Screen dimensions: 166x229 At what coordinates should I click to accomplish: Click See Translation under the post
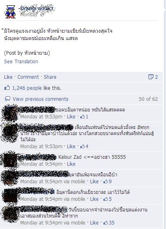21,62
